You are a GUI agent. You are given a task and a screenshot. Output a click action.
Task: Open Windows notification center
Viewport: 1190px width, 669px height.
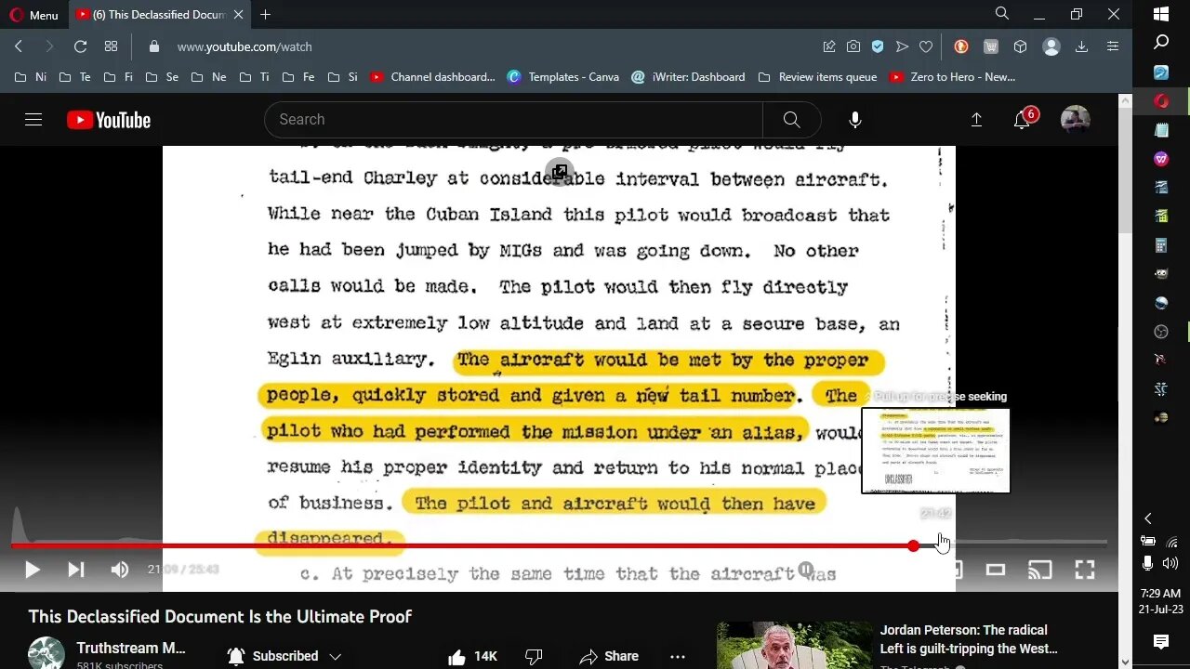point(1161,641)
